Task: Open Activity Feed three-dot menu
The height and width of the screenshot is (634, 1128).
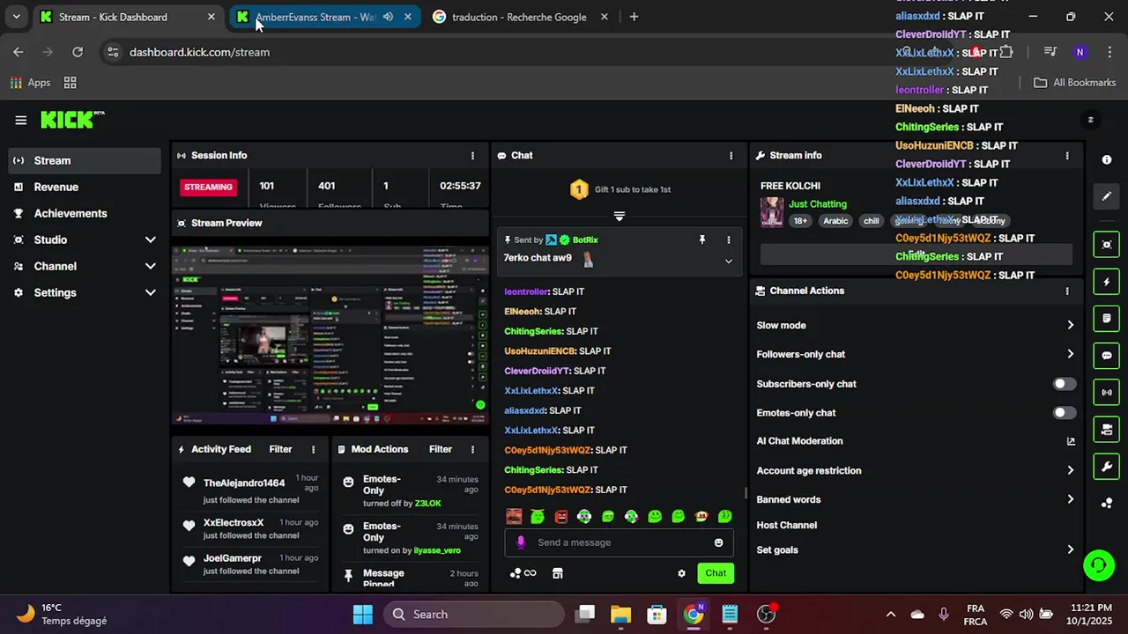Action: click(x=313, y=449)
